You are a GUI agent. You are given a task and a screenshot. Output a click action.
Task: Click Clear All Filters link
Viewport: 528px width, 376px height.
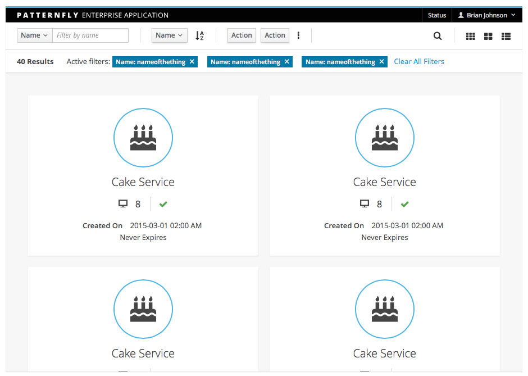pos(419,62)
